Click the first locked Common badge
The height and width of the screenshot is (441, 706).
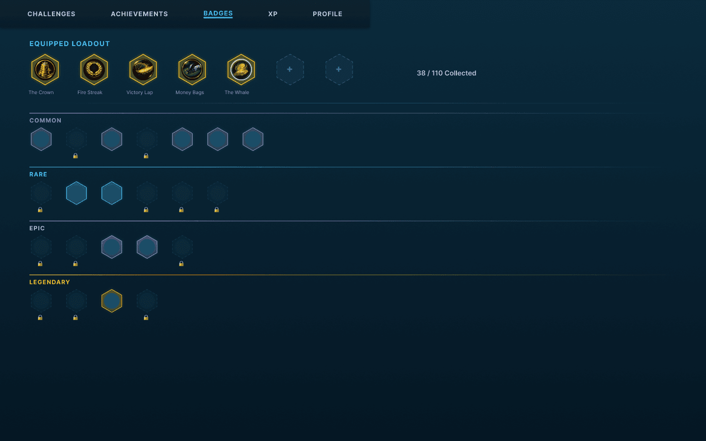tap(76, 139)
